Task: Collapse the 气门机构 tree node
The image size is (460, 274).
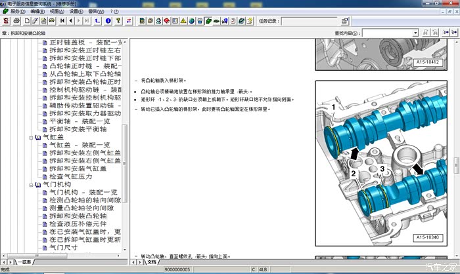Action: pyautogui.click(x=30, y=185)
